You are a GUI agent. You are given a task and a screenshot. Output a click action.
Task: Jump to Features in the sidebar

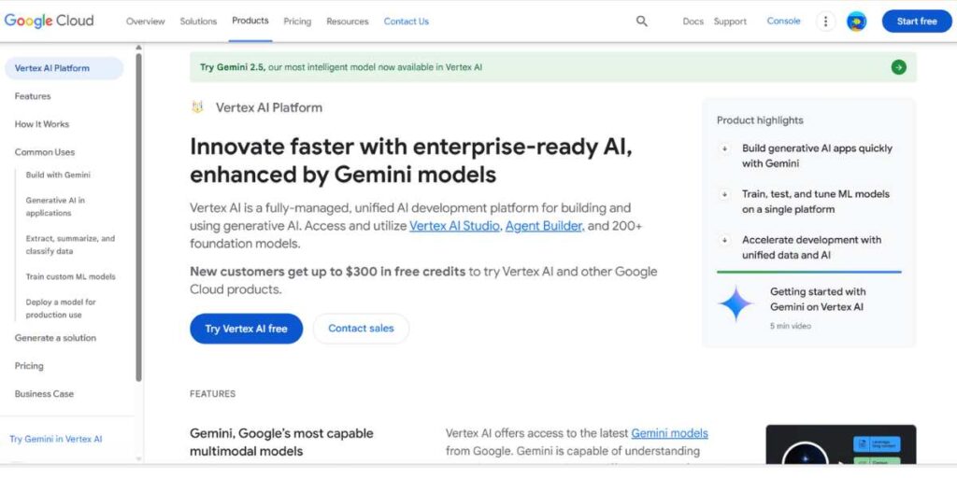click(x=33, y=96)
